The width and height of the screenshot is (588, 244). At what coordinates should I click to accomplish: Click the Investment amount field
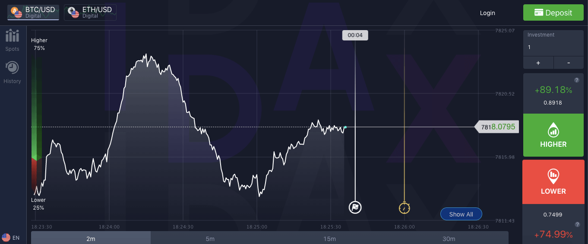tap(553, 47)
